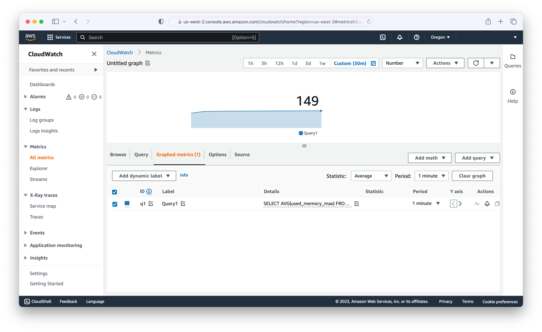542x332 pixels.
Task: Open the Add dynamic label dropdown
Action: pos(144,176)
